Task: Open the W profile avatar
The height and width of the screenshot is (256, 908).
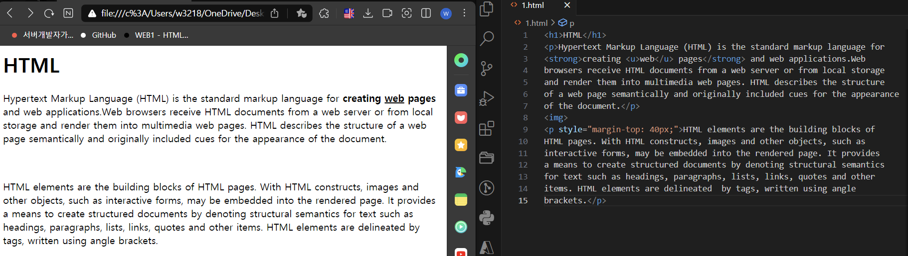Action: click(x=446, y=13)
